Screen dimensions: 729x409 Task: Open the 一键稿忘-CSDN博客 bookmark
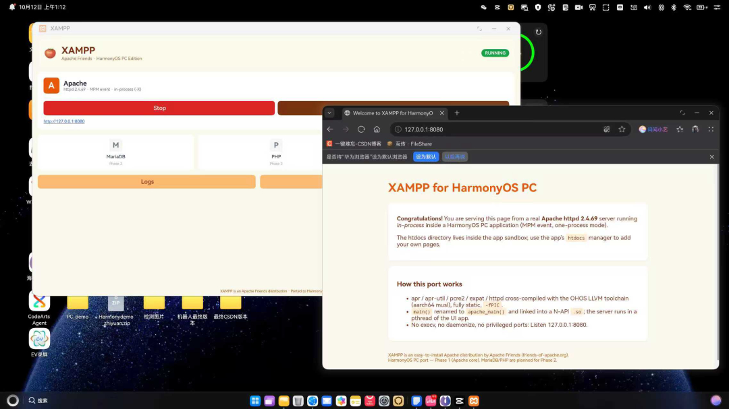click(x=354, y=144)
